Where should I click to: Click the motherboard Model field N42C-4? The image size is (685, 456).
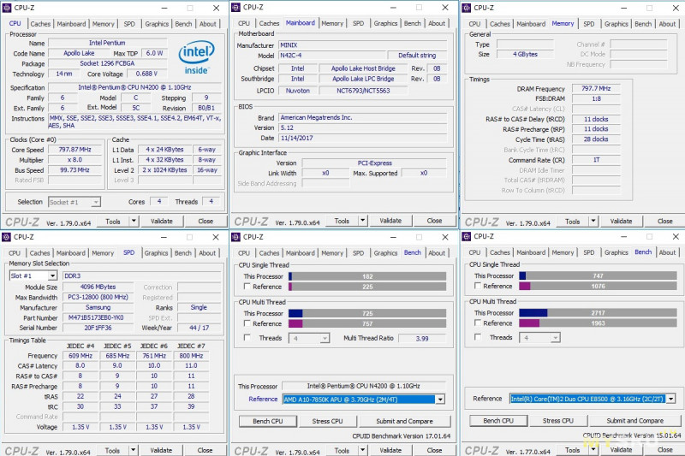[332, 56]
